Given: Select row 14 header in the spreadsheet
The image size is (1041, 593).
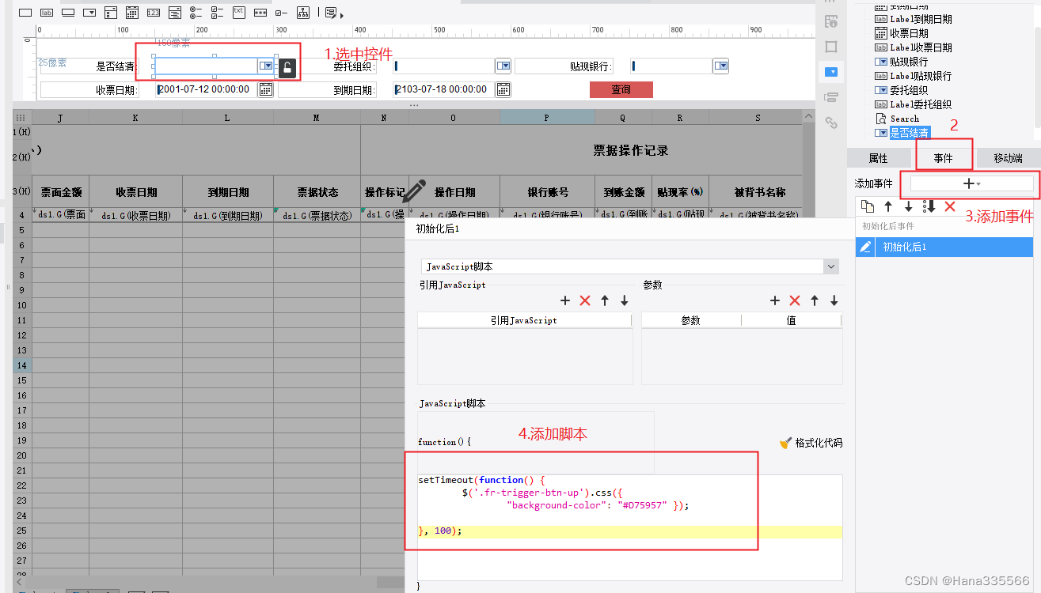Looking at the screenshot, I should coord(22,365).
